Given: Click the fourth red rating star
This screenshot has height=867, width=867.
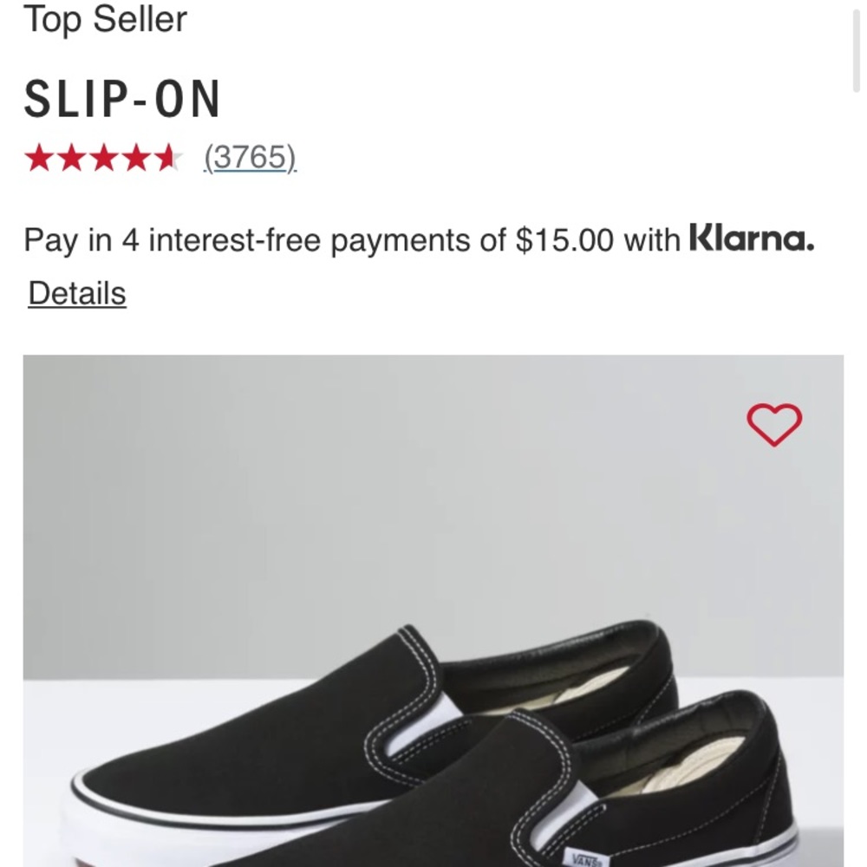Looking at the screenshot, I should click(x=135, y=158).
